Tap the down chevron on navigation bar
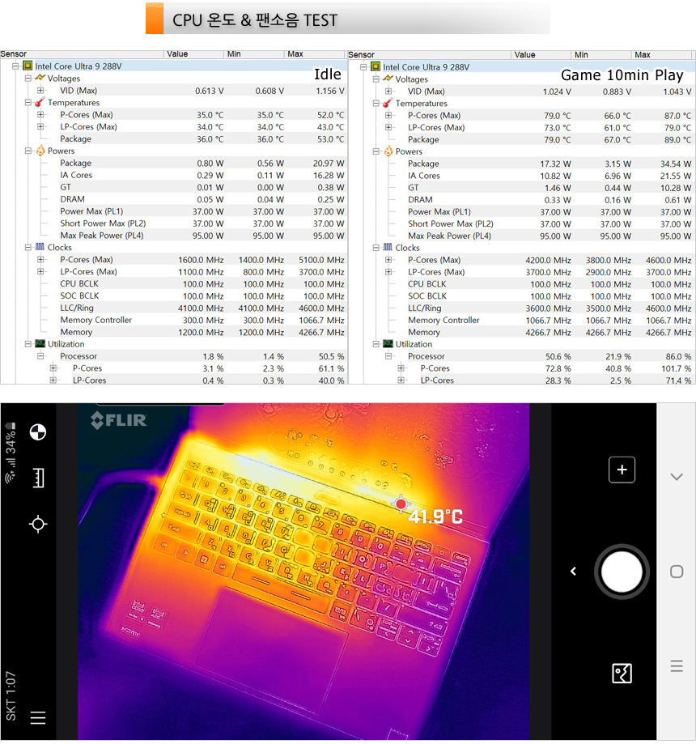This screenshot has width=696, height=744. click(677, 477)
